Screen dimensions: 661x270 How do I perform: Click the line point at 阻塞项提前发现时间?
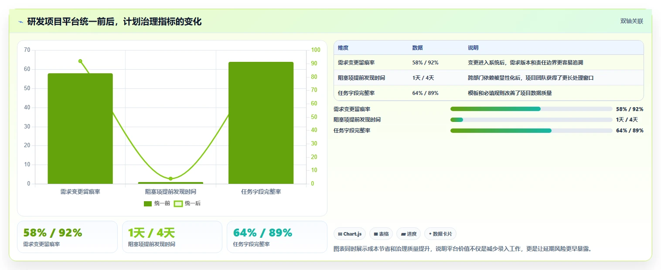point(170,179)
